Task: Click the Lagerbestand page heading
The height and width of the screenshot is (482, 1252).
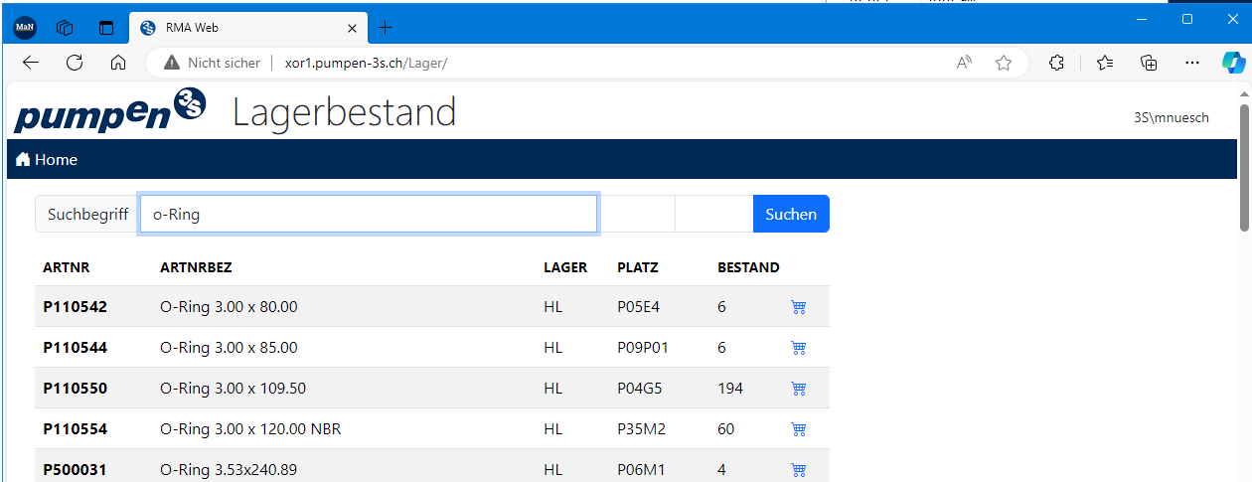Action: tap(344, 112)
